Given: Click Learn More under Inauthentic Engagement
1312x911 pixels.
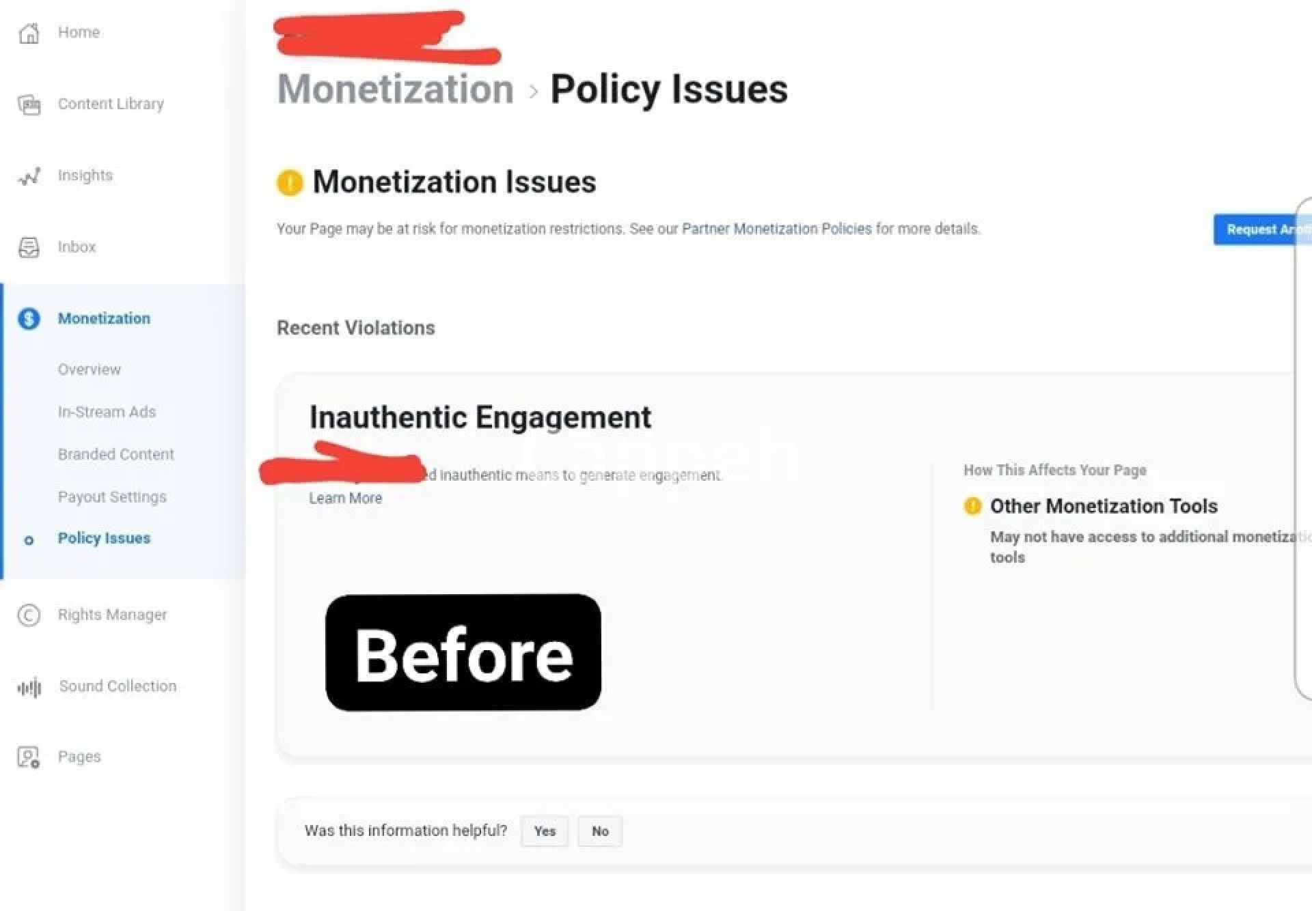Looking at the screenshot, I should tap(345, 498).
